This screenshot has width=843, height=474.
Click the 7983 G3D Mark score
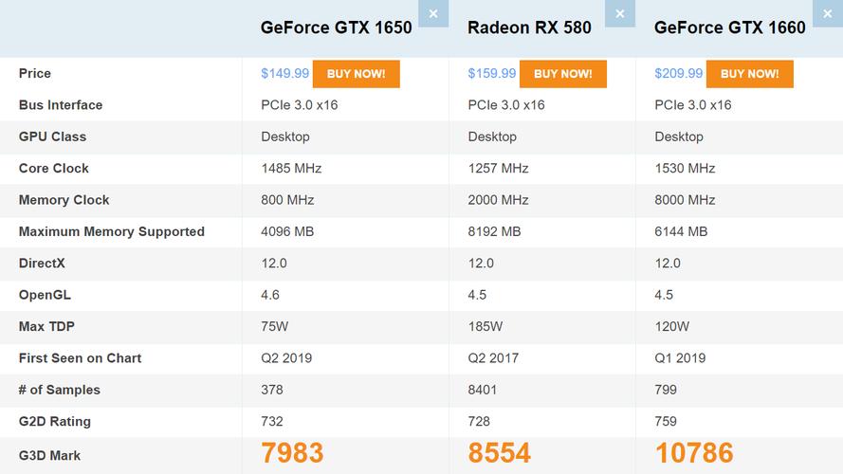[292, 454]
